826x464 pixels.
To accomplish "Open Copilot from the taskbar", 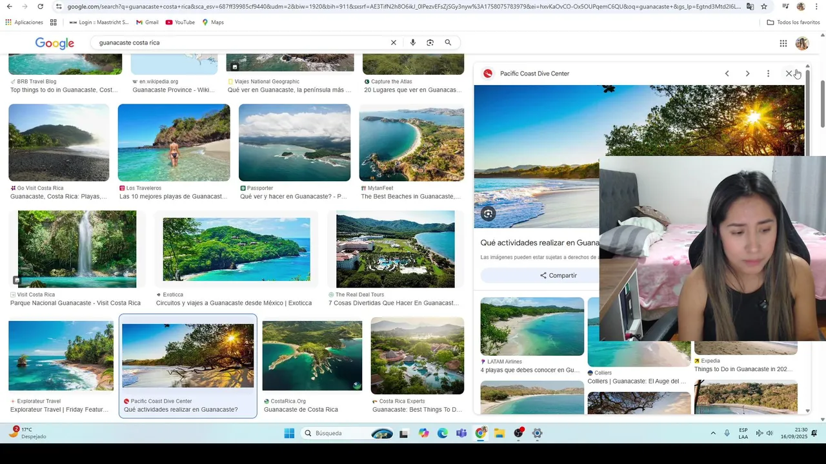I will point(423,433).
